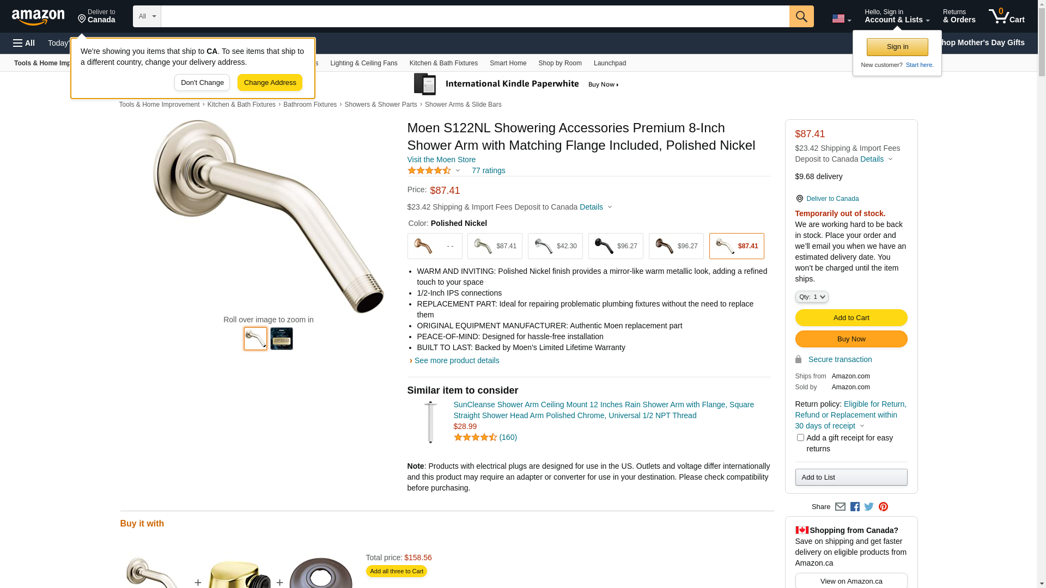Share via Facebook icon
This screenshot has height=588, width=1046.
855,507
